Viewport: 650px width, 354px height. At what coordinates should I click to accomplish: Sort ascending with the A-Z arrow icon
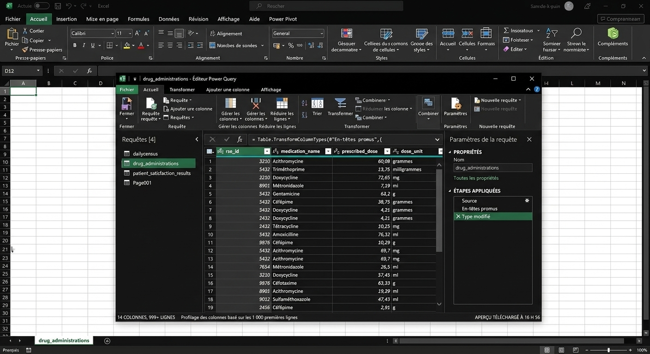(305, 103)
